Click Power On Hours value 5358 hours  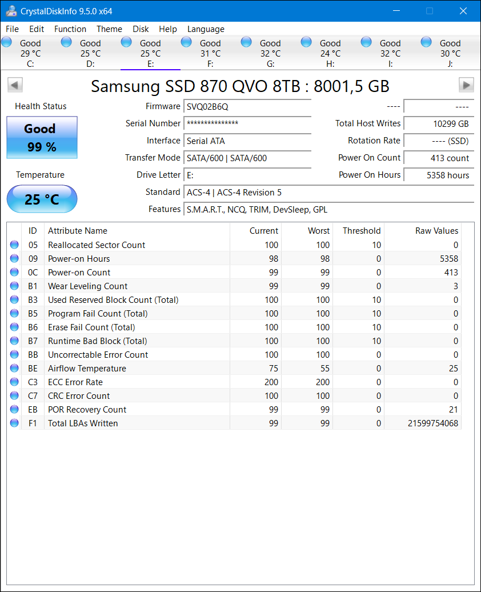[x=439, y=175]
